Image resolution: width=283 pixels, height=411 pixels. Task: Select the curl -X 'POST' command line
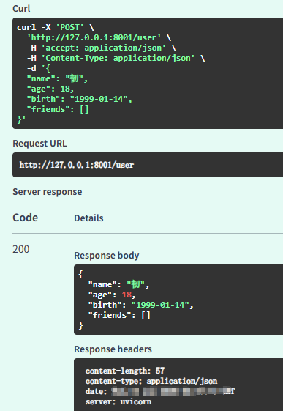[x=56, y=27]
